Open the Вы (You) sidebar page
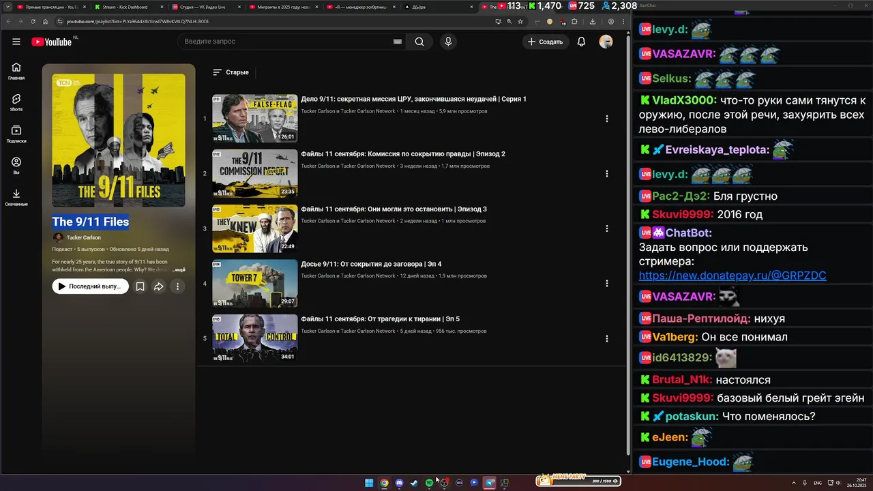Image resolution: width=873 pixels, height=491 pixels. pos(16,166)
